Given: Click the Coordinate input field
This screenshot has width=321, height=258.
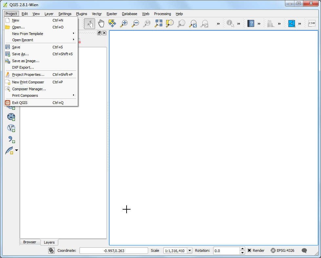Looking at the screenshot, I should point(114,251).
